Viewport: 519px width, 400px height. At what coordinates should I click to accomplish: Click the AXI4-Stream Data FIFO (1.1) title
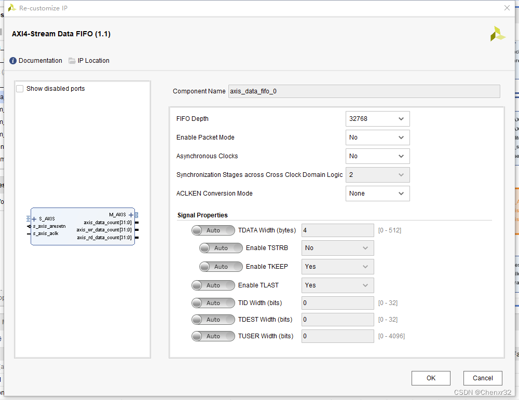pos(61,34)
